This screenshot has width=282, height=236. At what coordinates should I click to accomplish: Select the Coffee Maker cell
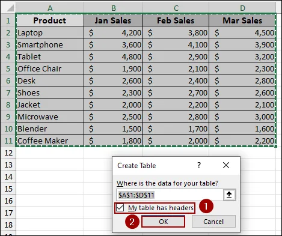pos(50,141)
